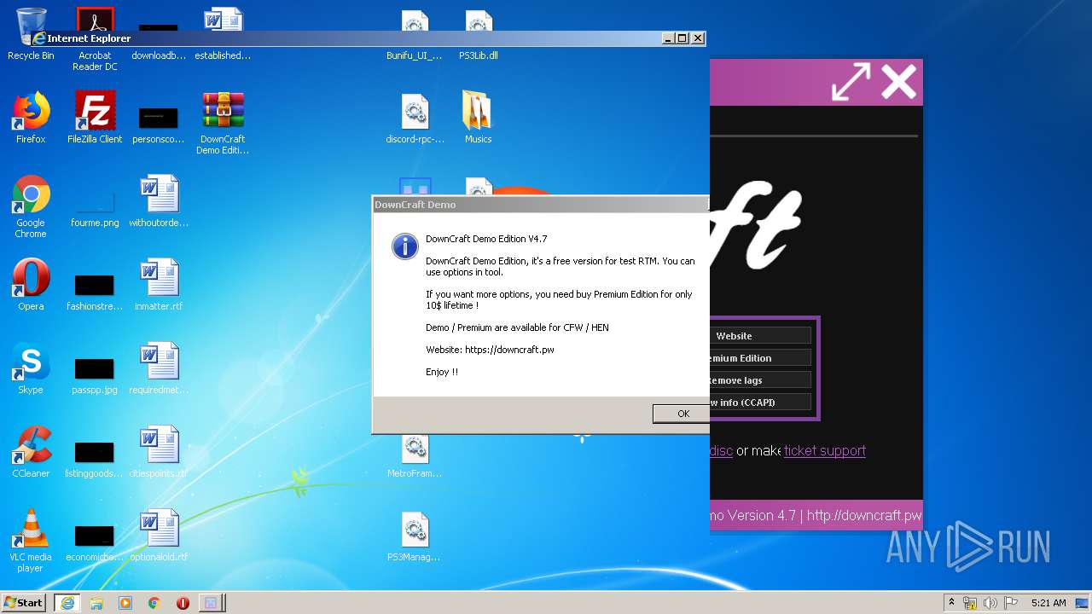Open the disc link in DownCraft
Viewport: 1092px width, 614px height.
[721, 450]
